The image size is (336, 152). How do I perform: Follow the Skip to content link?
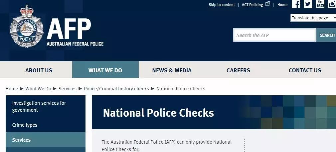[x=222, y=5]
